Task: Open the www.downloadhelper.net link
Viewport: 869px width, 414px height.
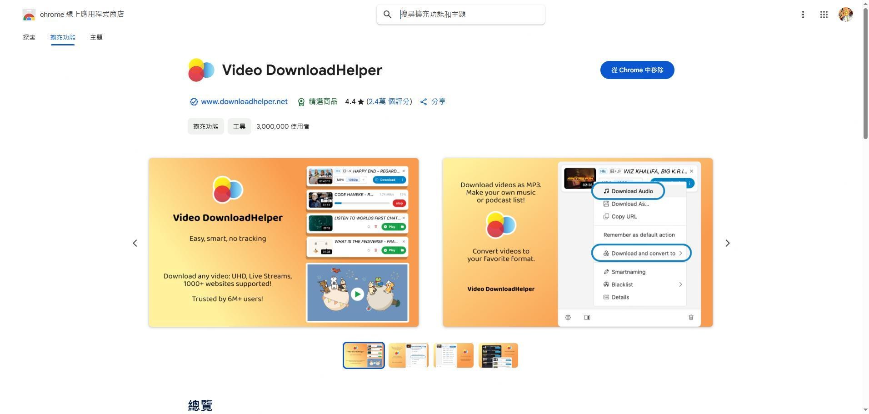Action: tap(244, 102)
